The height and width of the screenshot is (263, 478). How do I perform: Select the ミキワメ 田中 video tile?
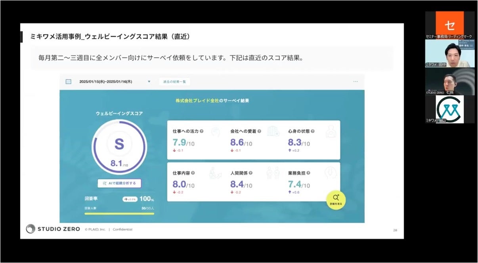click(450, 53)
